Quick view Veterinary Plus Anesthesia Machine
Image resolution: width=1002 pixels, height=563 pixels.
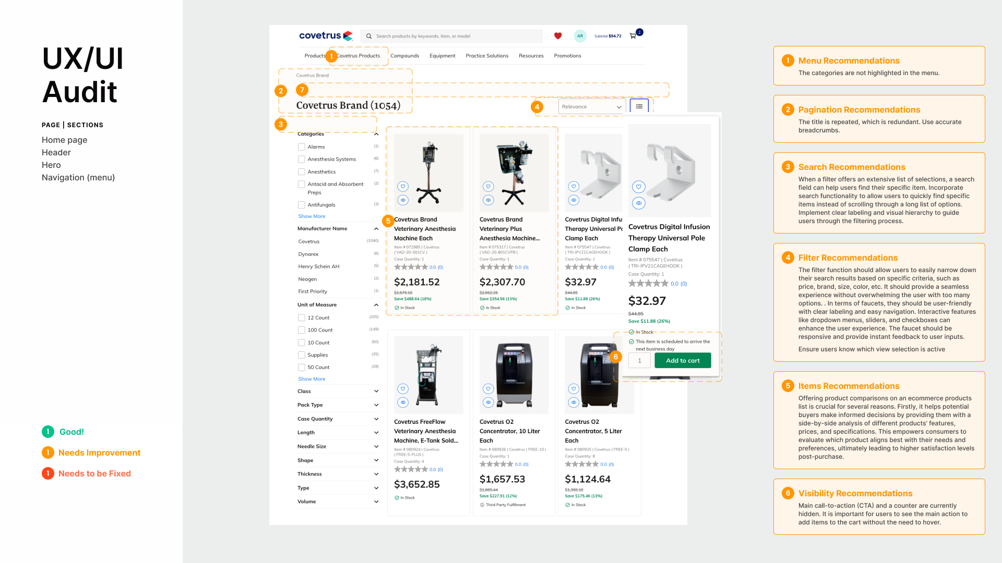(488, 200)
